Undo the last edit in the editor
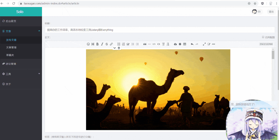 pyautogui.click(x=192, y=44)
